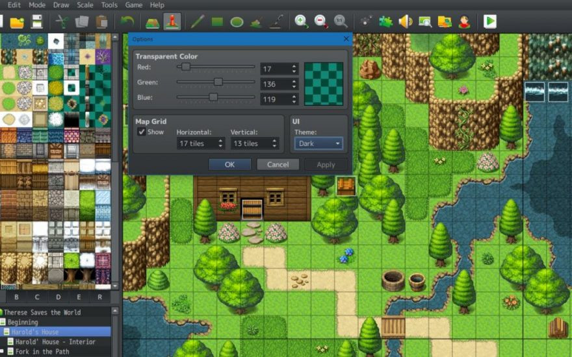Click the Blue color slider
The width and height of the screenshot is (572, 357).
(x=216, y=97)
